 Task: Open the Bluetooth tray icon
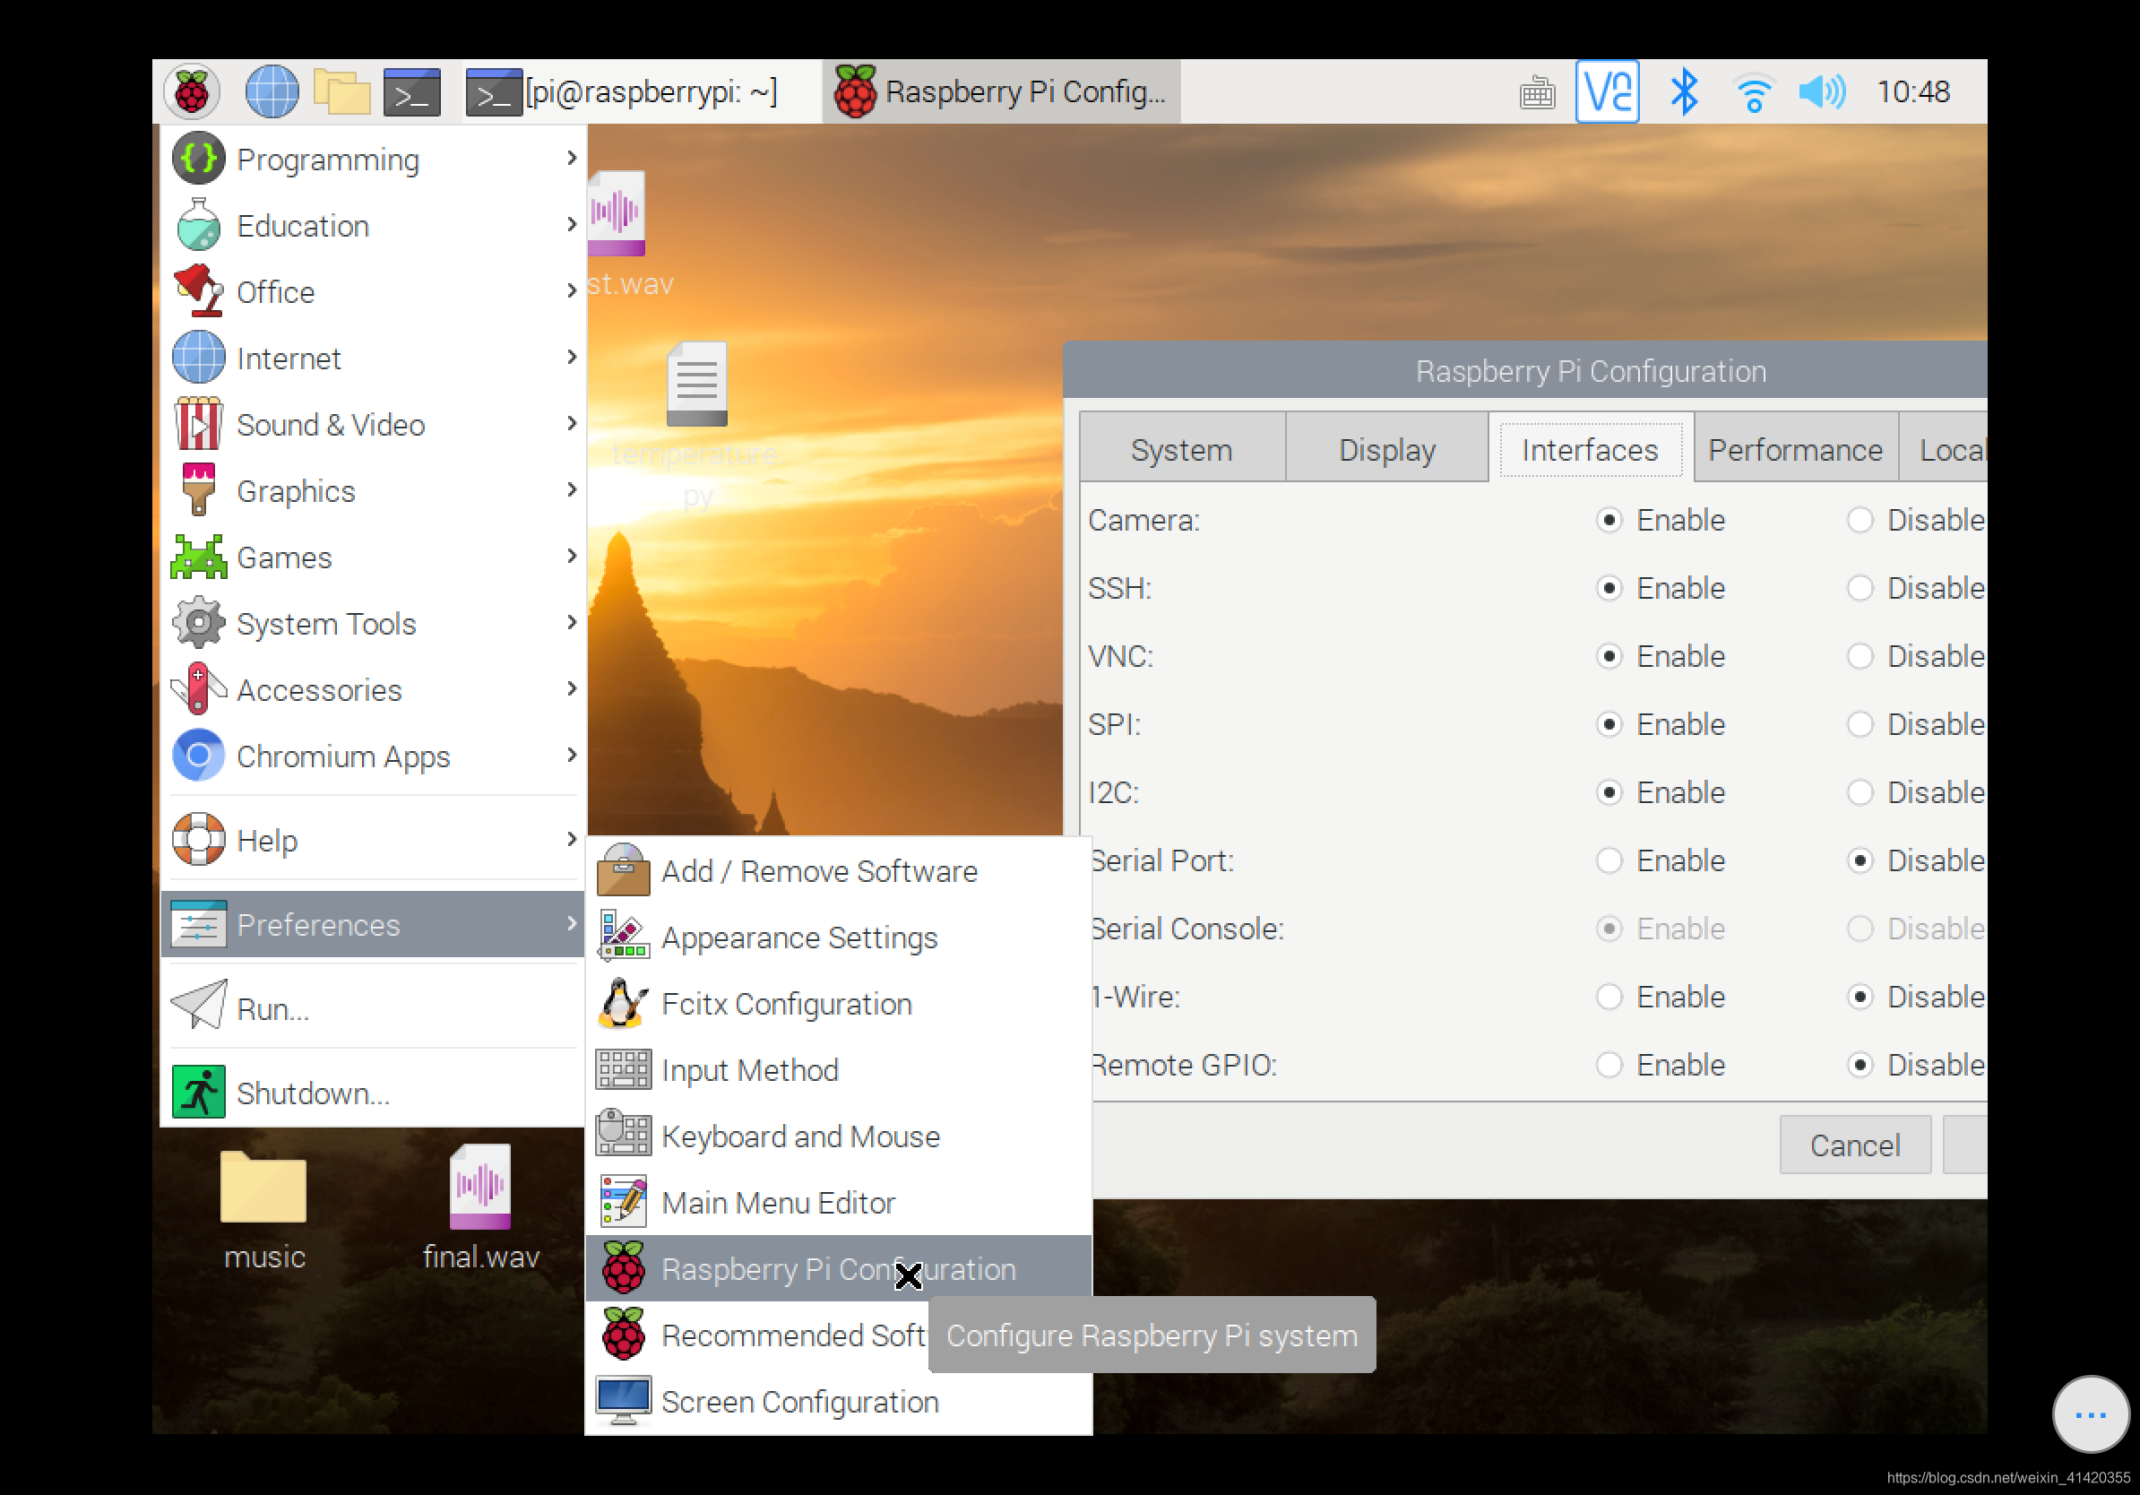tap(1683, 91)
